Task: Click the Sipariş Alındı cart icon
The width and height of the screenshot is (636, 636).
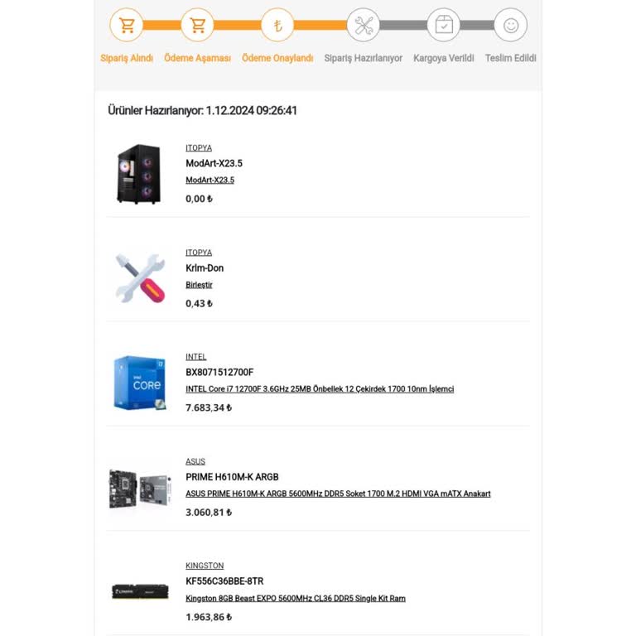Action: 127,25
